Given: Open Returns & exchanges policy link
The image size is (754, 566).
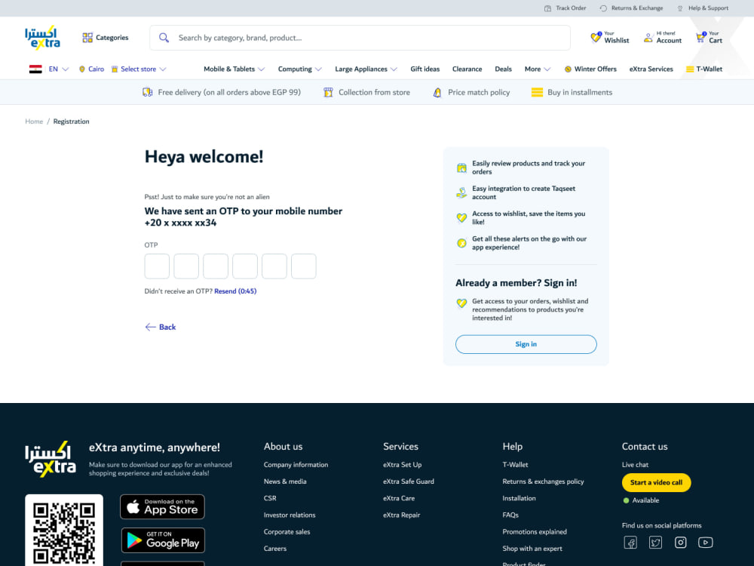Looking at the screenshot, I should (543, 481).
